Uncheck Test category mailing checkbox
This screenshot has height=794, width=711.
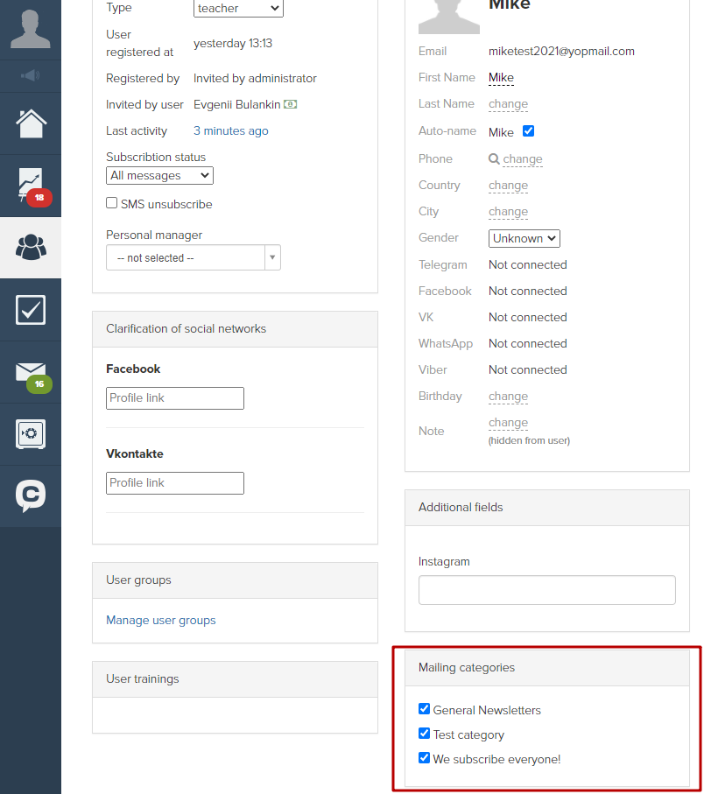pyautogui.click(x=425, y=734)
